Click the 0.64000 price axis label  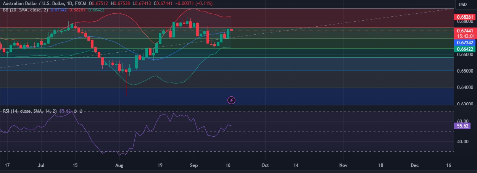click(x=465, y=88)
